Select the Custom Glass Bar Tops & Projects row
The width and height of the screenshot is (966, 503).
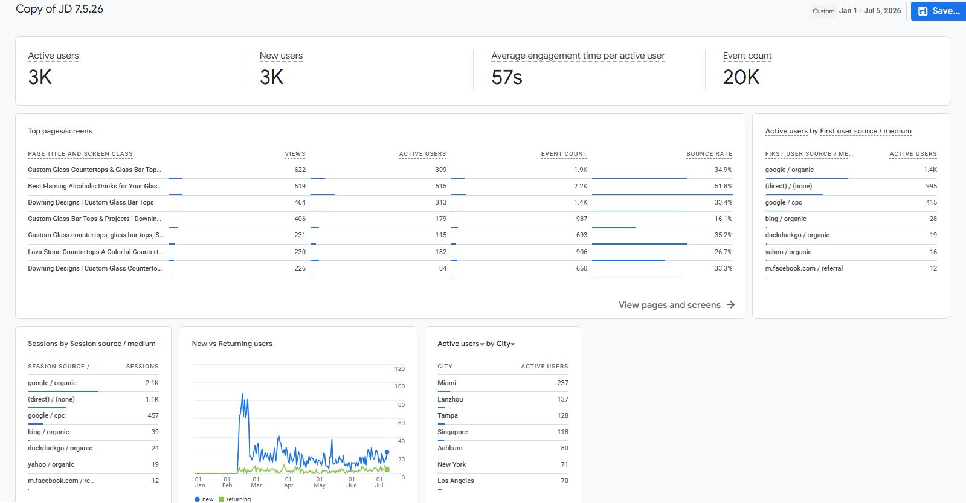(x=380, y=219)
